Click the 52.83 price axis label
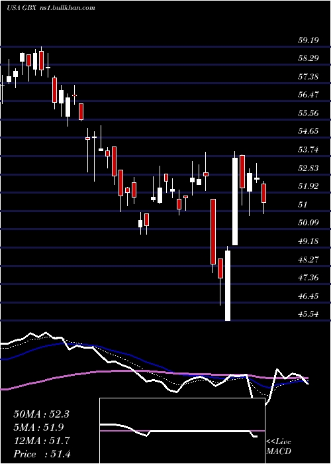This screenshot has height=464, width=331. (x=308, y=168)
